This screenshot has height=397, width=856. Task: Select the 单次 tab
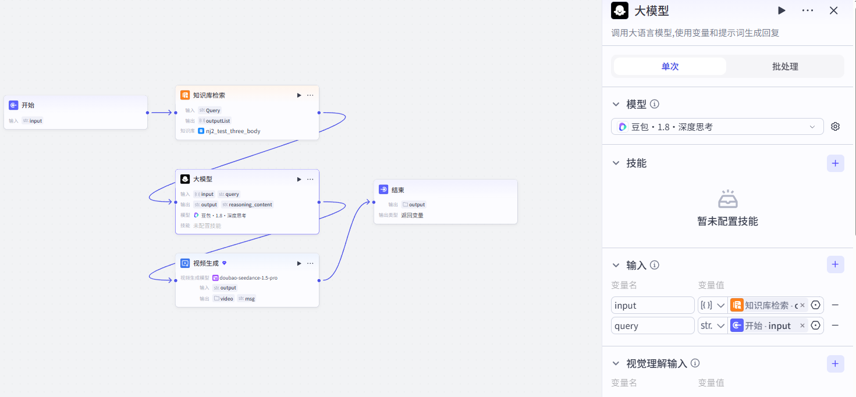tap(670, 66)
